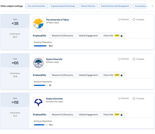Open Osaka University title link

point(54,99)
